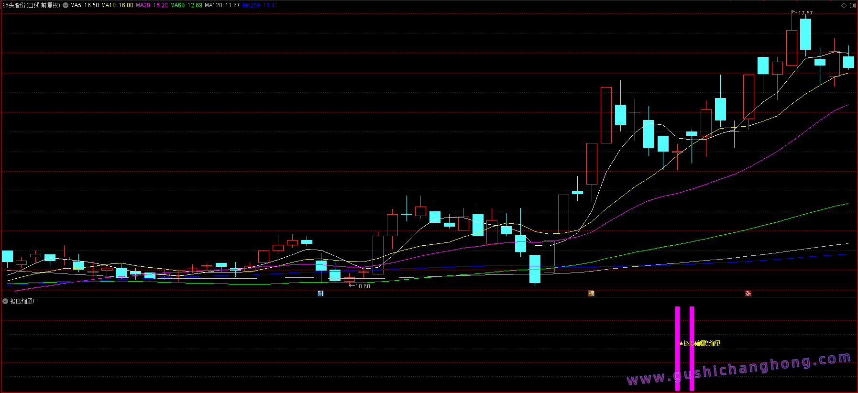Click the diamond icon at top right
Image resolution: width=858 pixels, height=393 pixels.
click(x=844, y=6)
